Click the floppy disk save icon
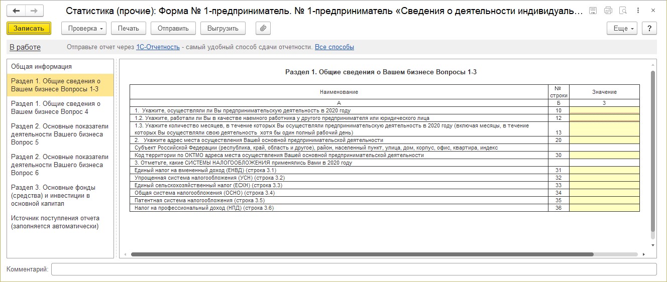This screenshot has width=667, height=282. click(593, 11)
